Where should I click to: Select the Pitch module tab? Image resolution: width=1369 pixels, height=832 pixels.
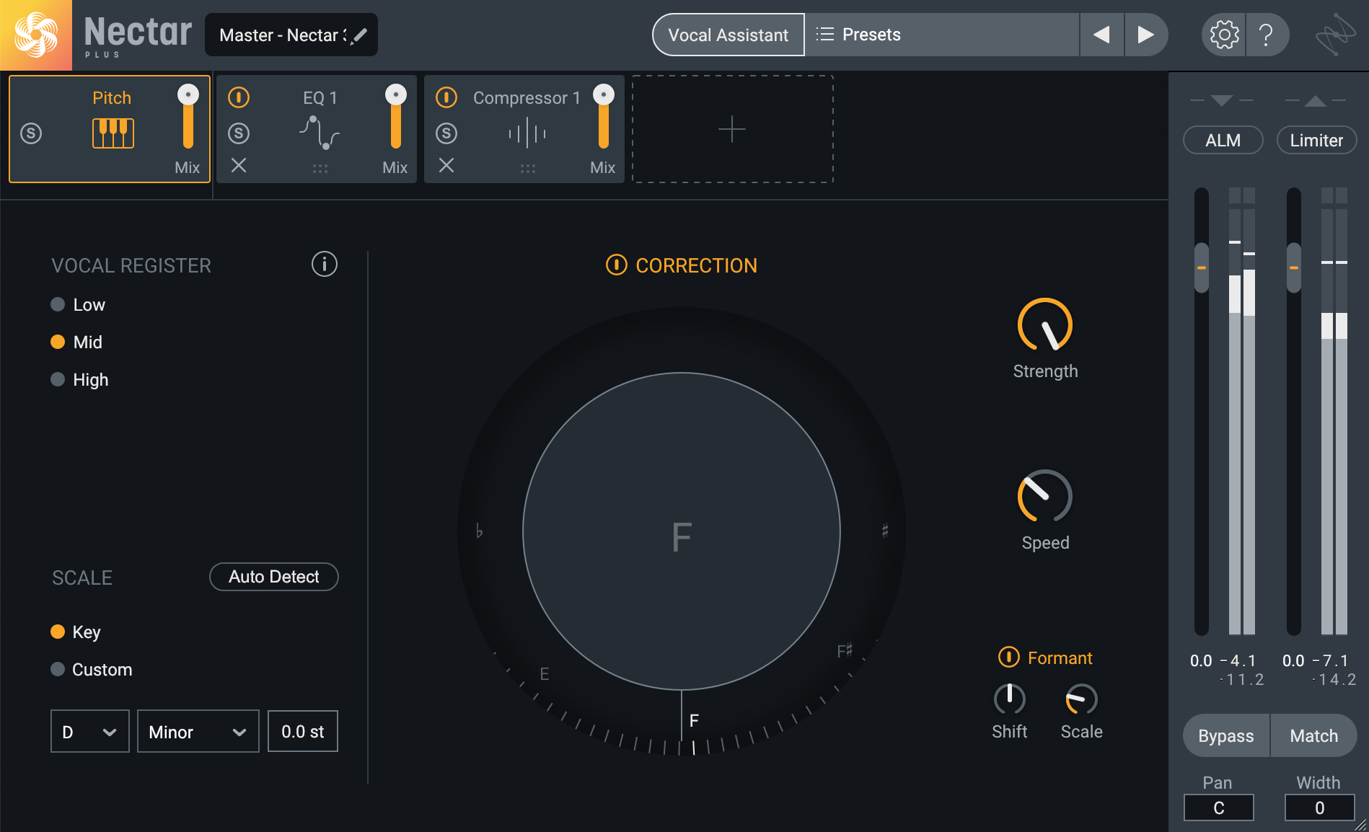110,129
